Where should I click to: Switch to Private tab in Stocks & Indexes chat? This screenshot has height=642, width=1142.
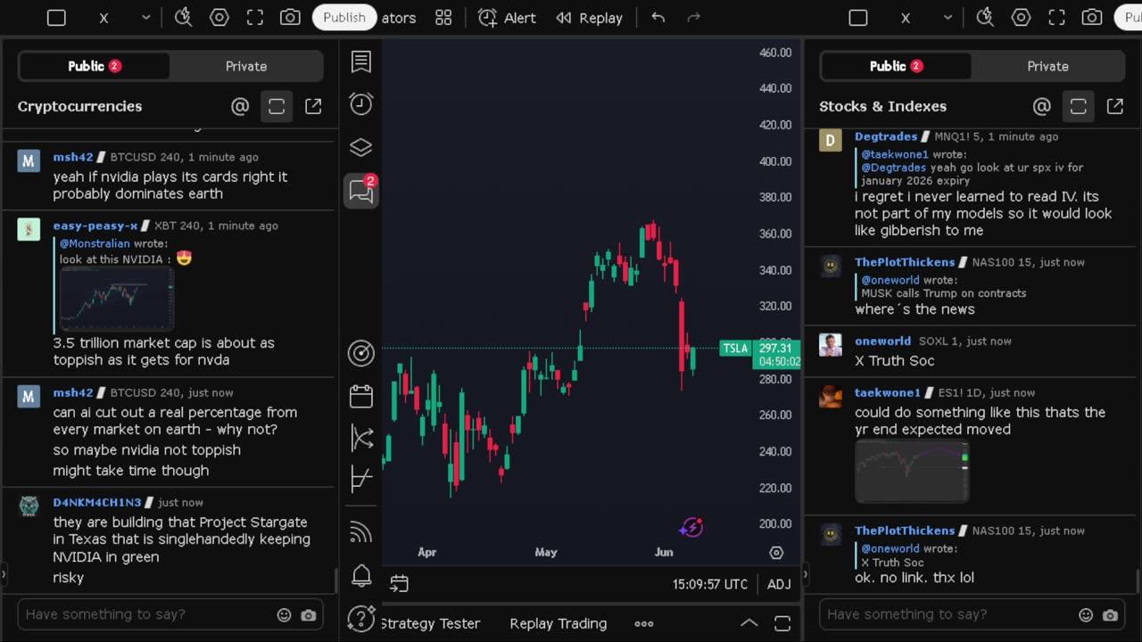(x=1048, y=66)
